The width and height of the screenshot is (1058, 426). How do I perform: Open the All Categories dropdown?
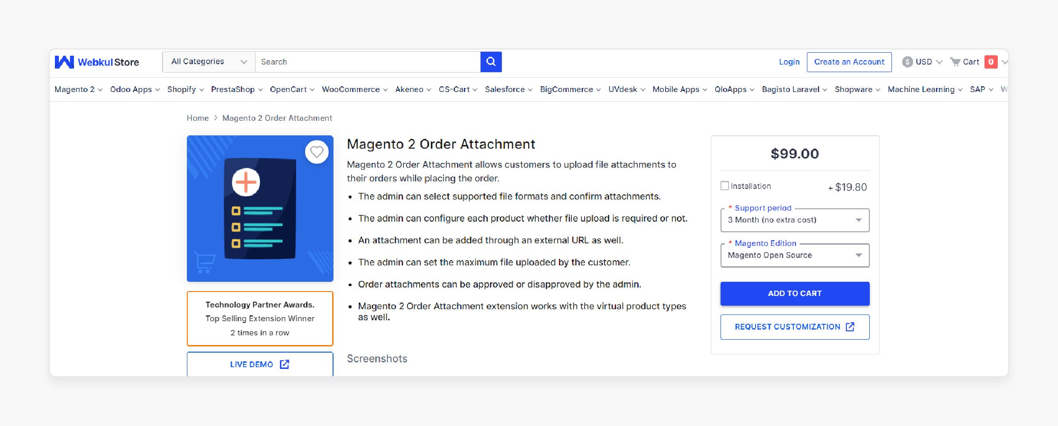[x=209, y=62]
